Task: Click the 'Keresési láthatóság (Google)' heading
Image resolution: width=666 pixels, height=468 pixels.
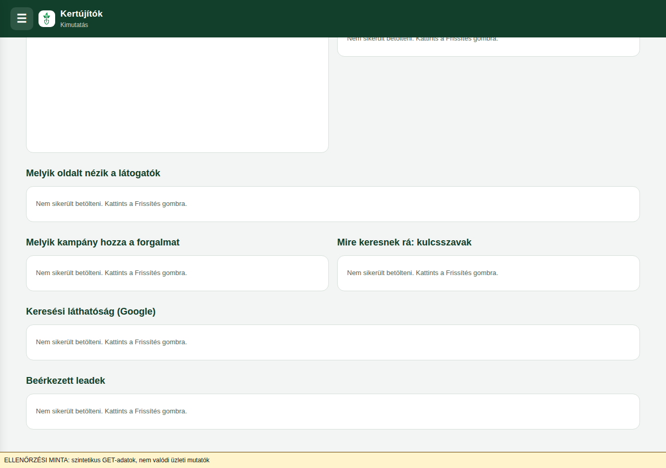Action: coord(91,311)
